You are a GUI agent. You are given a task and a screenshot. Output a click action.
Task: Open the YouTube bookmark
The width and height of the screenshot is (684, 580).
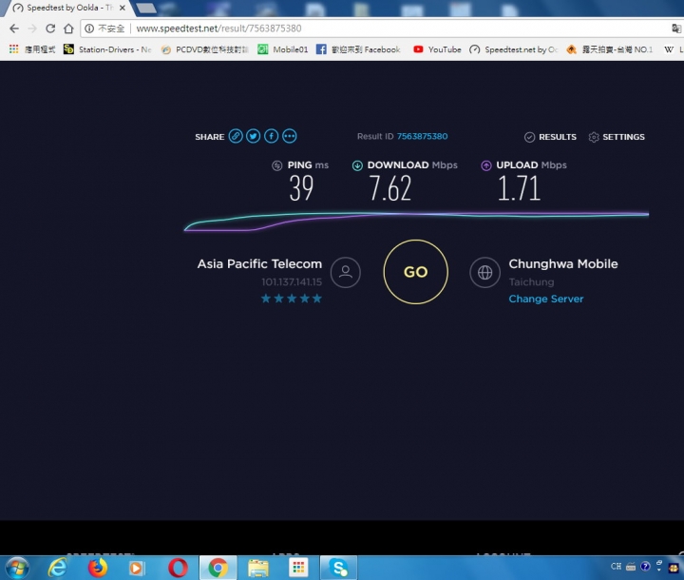coord(437,49)
